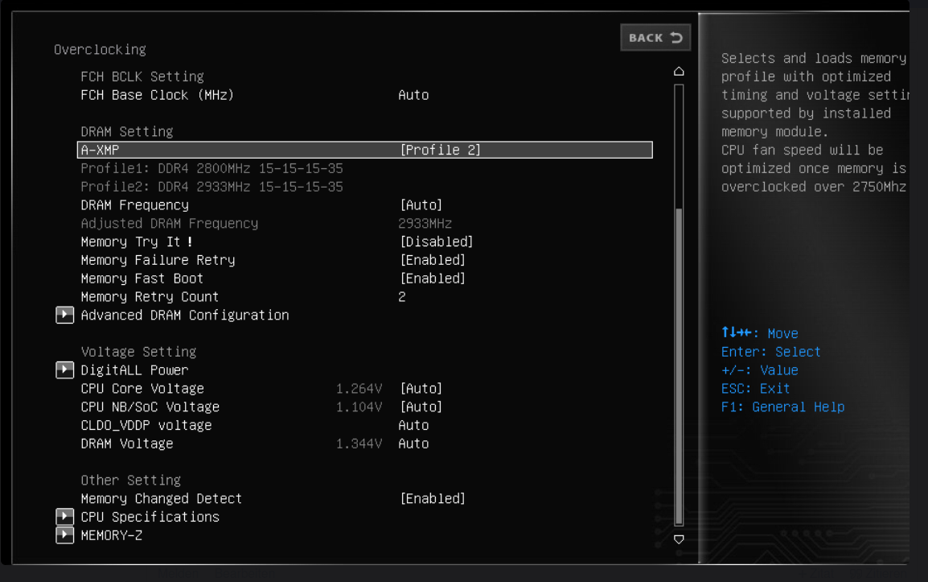Open the MEMORY-Z submenu label
The image size is (928, 582).
111,535
